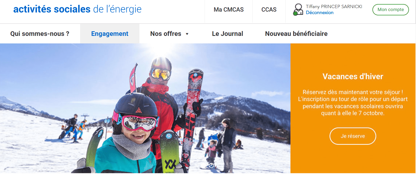The image size is (416, 174).
Task: Click Tiffany PRINCEP SARNICKI user name
Action: click(334, 6)
